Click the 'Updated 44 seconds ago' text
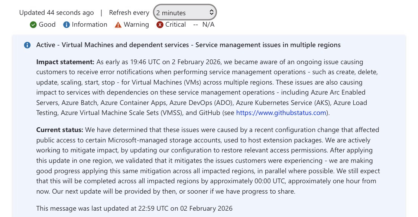 tap(56, 13)
